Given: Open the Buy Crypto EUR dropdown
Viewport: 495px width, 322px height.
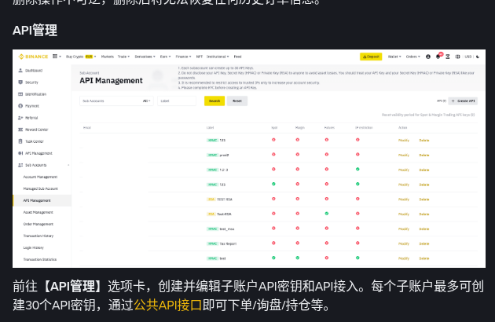Looking at the screenshot, I should [81, 57].
